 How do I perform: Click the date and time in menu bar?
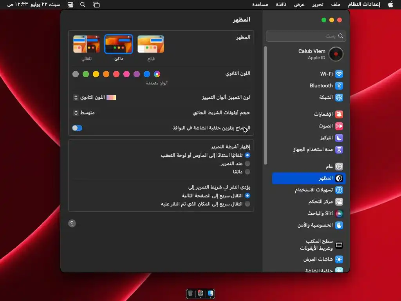34,5
